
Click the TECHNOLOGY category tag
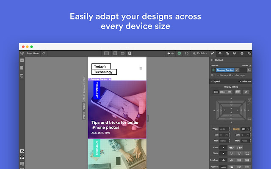pos(97,90)
